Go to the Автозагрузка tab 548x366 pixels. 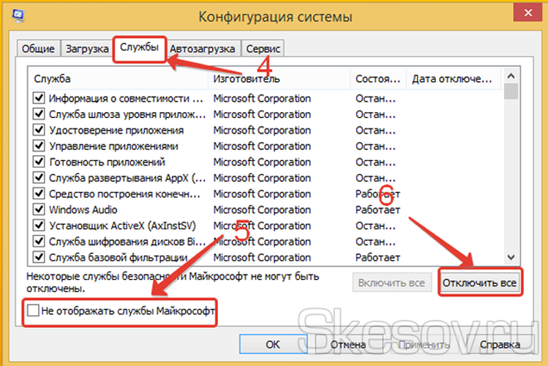203,49
